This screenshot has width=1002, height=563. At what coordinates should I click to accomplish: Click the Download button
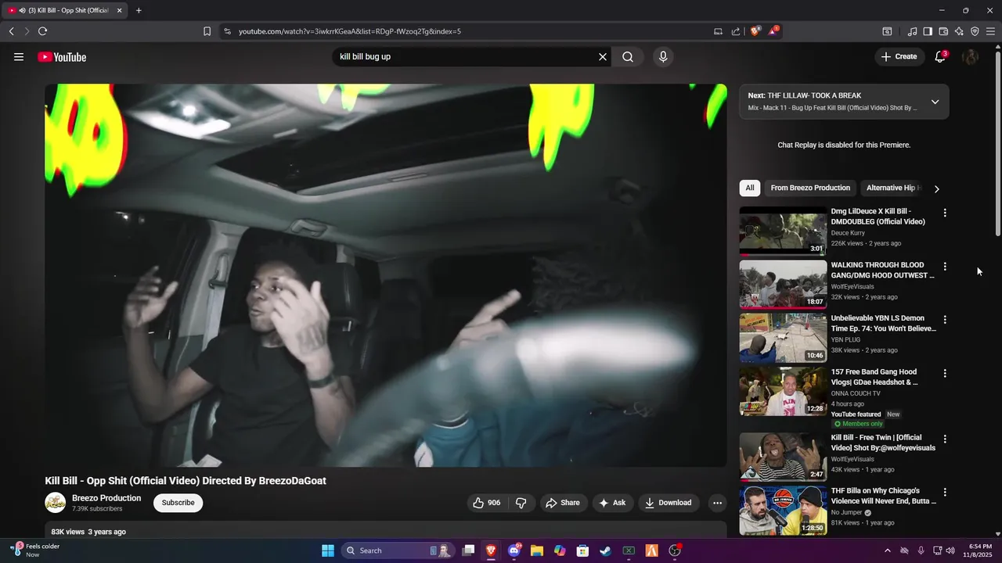[x=669, y=503]
